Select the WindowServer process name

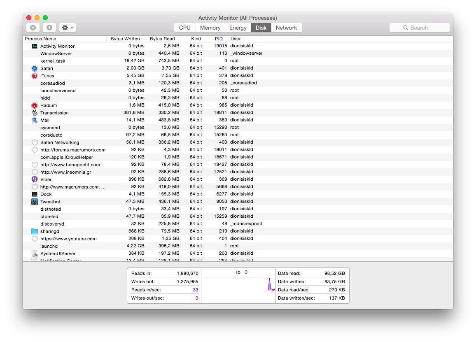coord(56,54)
